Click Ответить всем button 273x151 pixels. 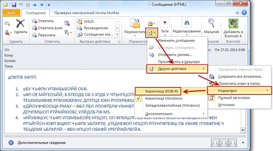[x=47, y=28]
